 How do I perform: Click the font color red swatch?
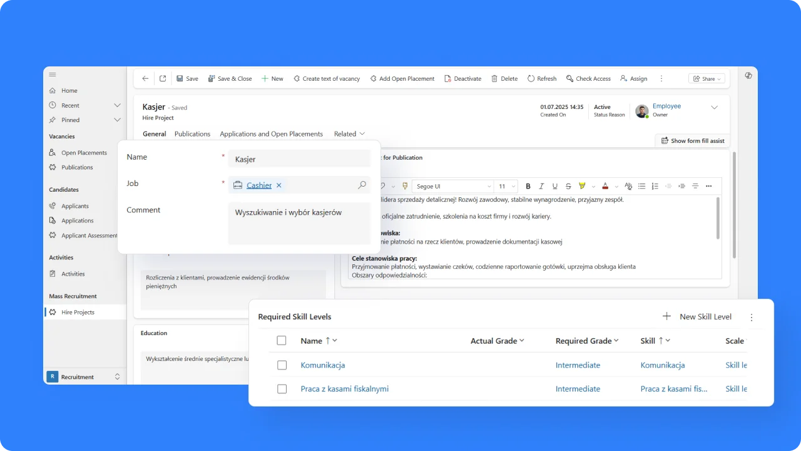point(605,186)
